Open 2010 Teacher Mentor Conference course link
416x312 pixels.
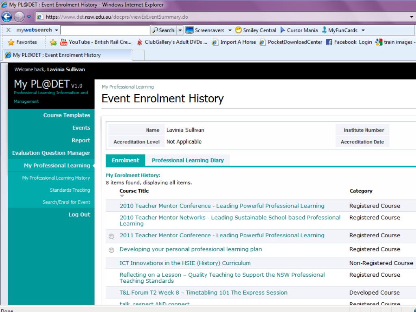[x=222, y=206]
